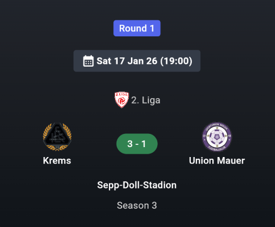Viewport: 275px width, 227px height.
Task: Click the red ball in 2. Liga shield
Action: [121, 101]
